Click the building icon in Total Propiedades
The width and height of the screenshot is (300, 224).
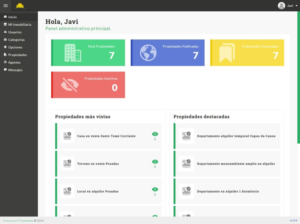point(73,53)
